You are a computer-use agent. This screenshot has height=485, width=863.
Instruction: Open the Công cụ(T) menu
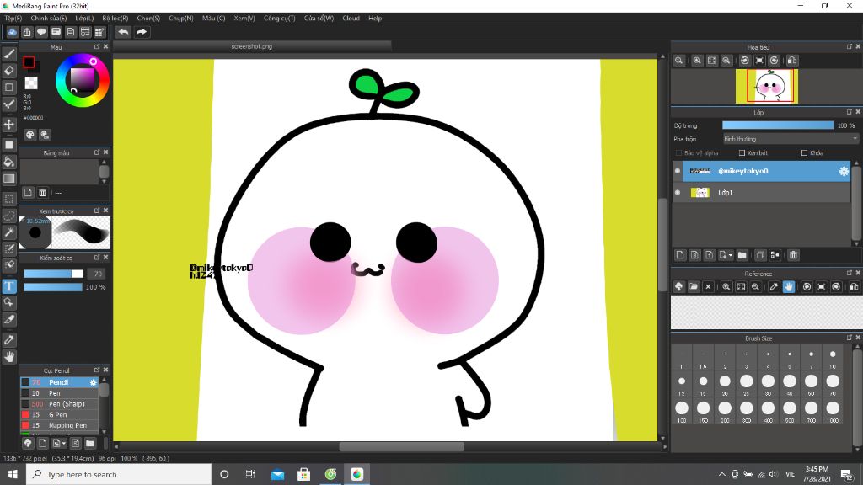pyautogui.click(x=279, y=18)
